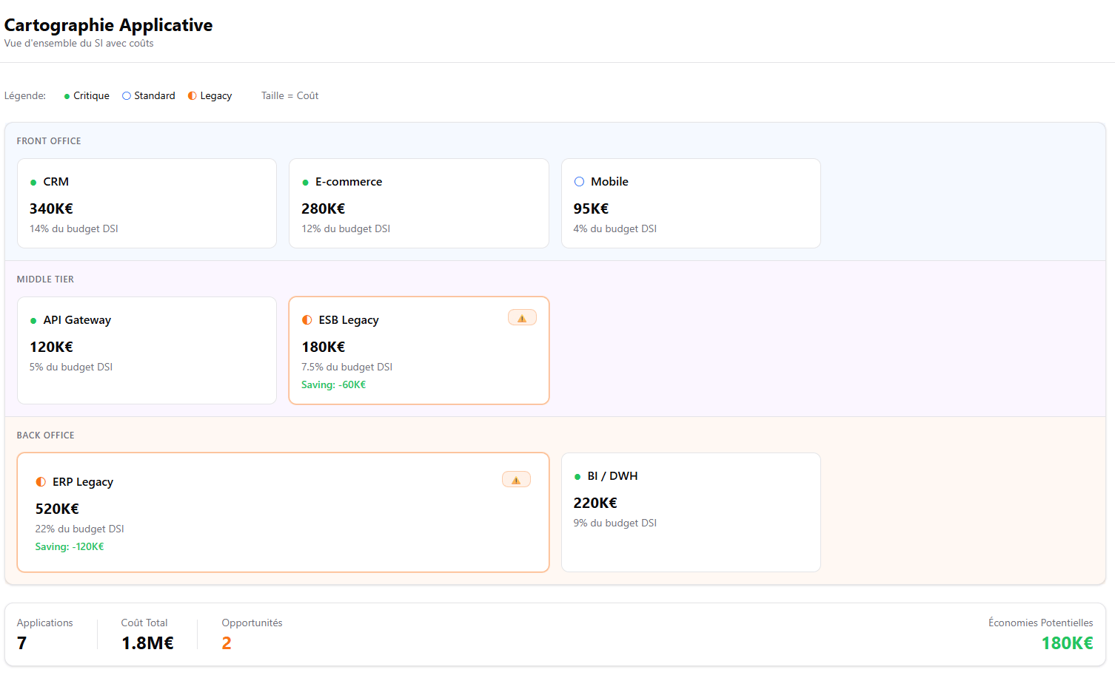1115x678 pixels.
Task: Select the Legacy legend entry
Action: 210,96
